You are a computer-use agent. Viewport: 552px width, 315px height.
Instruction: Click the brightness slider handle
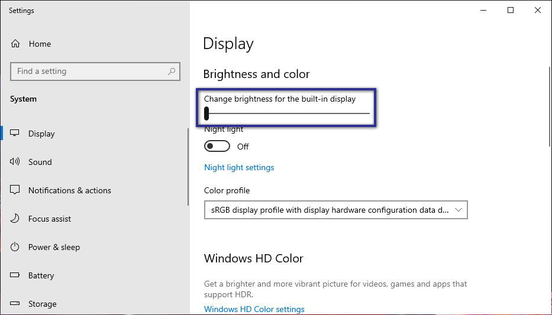(206, 113)
